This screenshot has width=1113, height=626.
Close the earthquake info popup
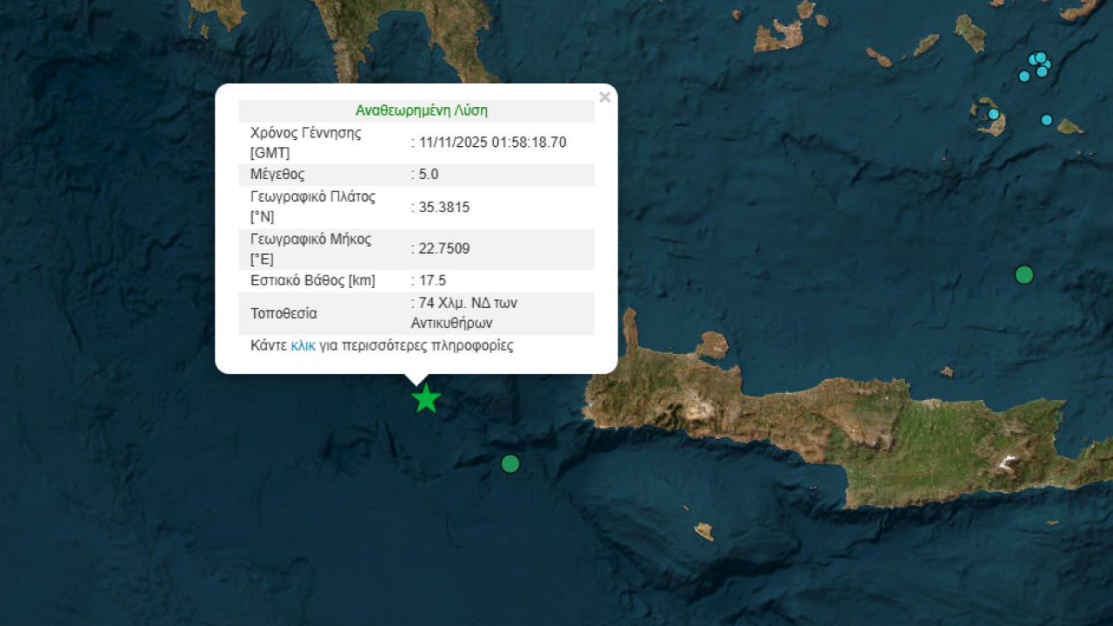tap(604, 97)
